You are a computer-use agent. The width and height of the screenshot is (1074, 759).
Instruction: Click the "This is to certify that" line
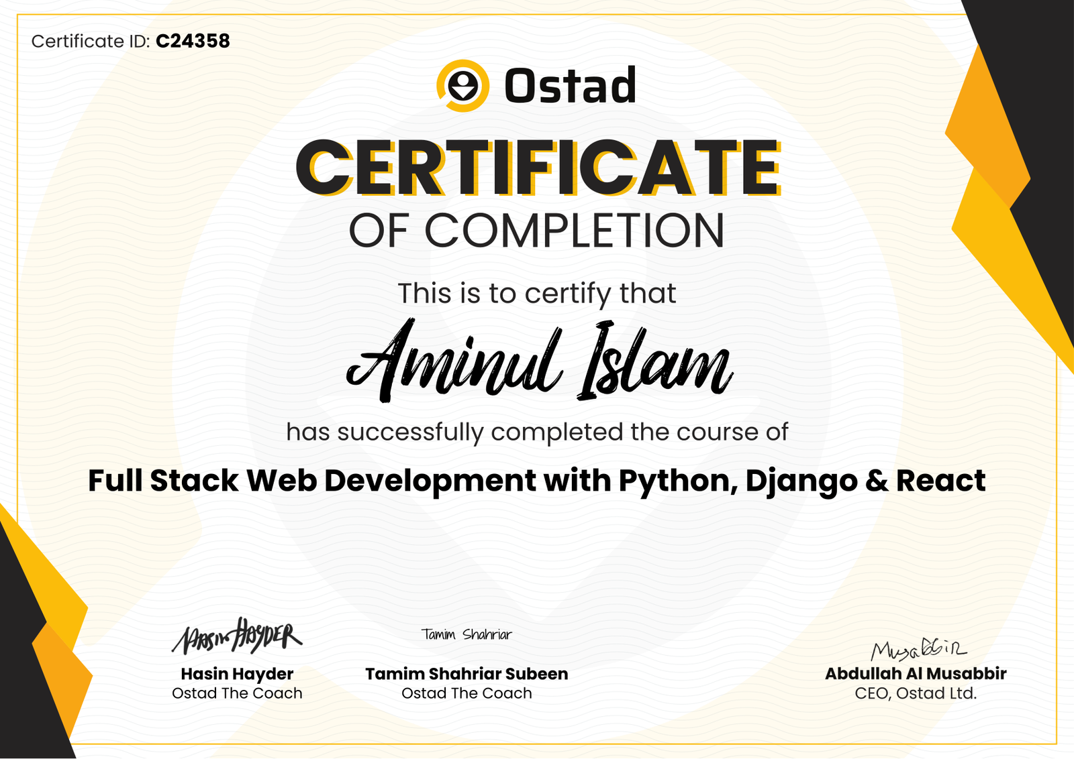[536, 294]
